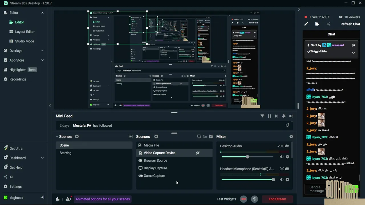Click the source display mode icon in Sources
The image size is (365, 205).
coord(199,137)
